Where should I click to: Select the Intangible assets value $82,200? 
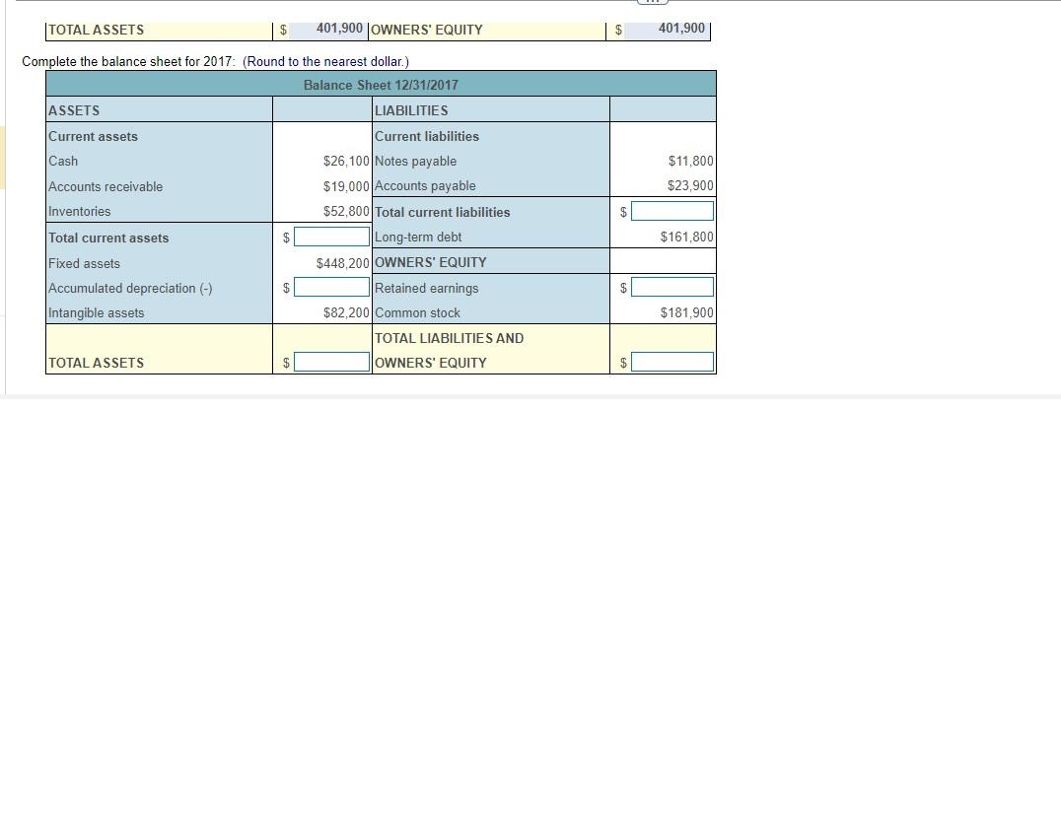pyautogui.click(x=346, y=312)
